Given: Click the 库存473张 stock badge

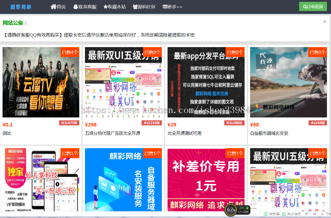Looking at the screenshot, I should [69, 123].
